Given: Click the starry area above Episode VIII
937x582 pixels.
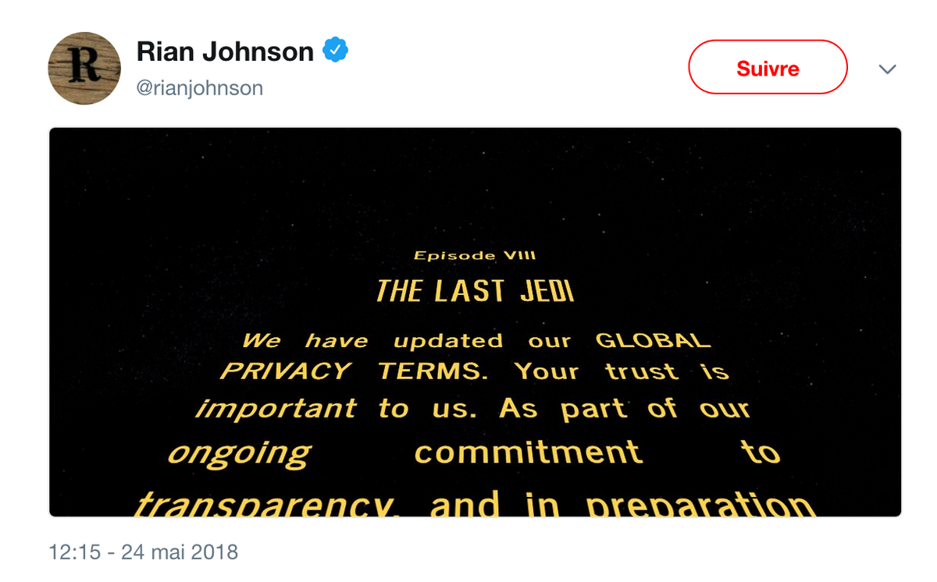Looking at the screenshot, I should coord(475,187).
